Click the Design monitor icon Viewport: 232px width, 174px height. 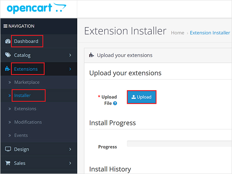8,149
